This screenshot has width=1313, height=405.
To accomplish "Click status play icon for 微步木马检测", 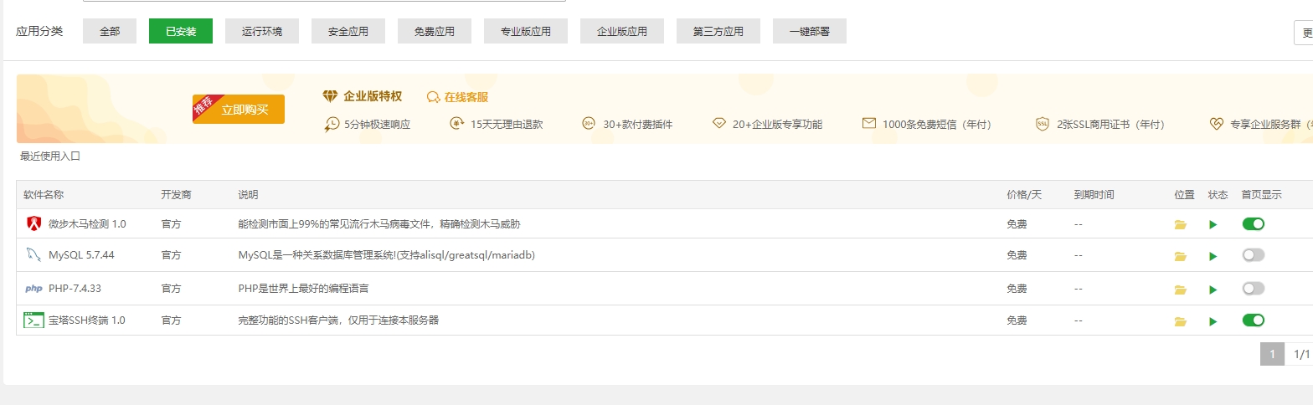I will coord(1213,224).
